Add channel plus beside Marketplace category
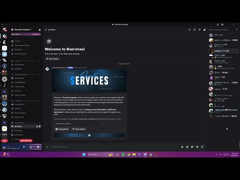This screenshot has height=180, width=240. pos(39,123)
